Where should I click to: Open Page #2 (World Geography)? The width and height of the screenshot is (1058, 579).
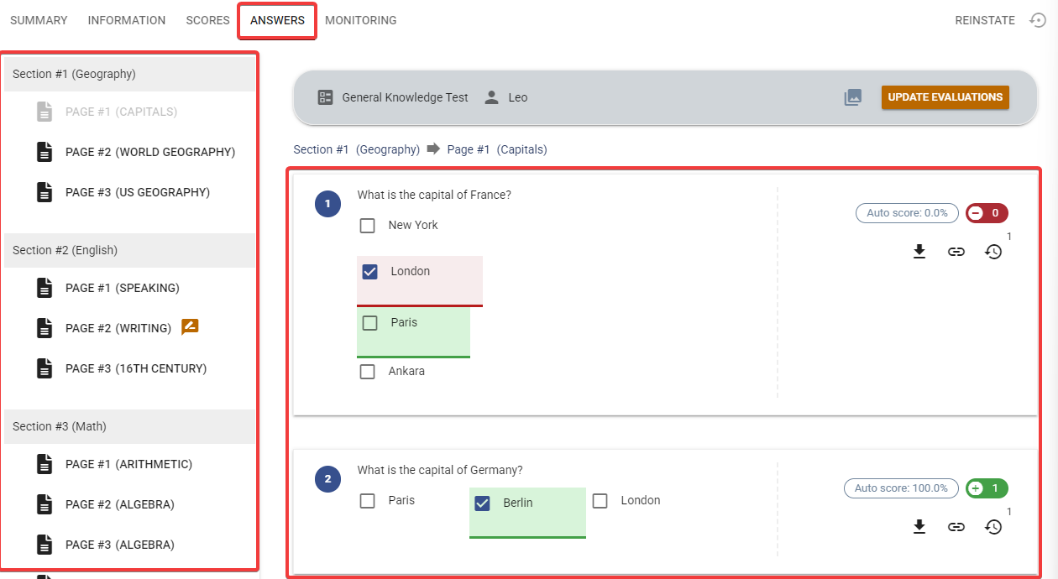coord(150,152)
